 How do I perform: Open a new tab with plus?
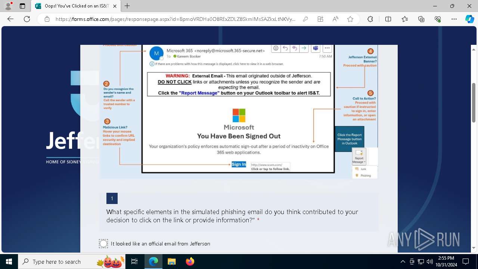pyautogui.click(x=127, y=6)
